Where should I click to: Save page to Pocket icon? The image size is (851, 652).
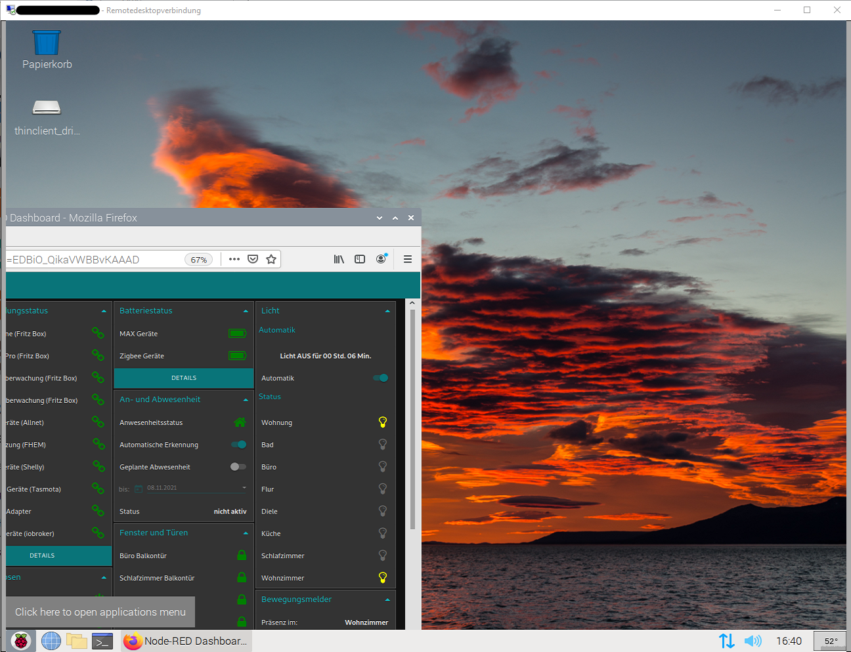(253, 259)
